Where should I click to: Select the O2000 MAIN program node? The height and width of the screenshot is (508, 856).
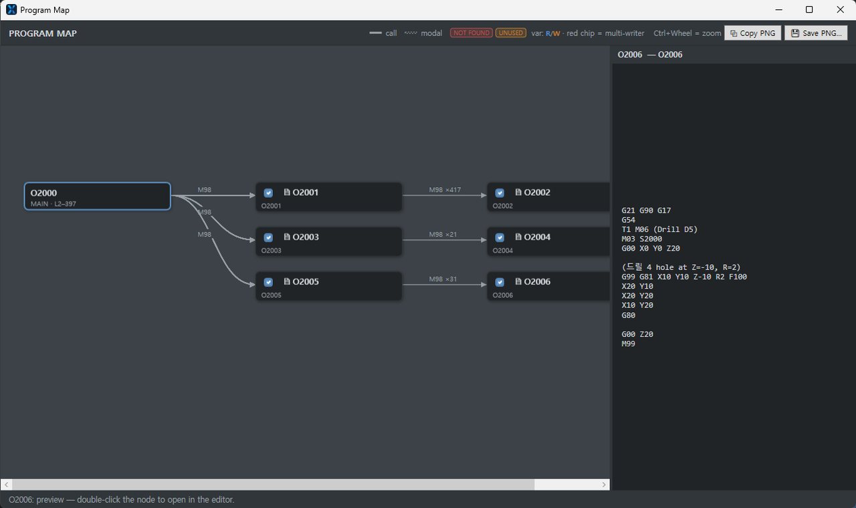pos(98,197)
